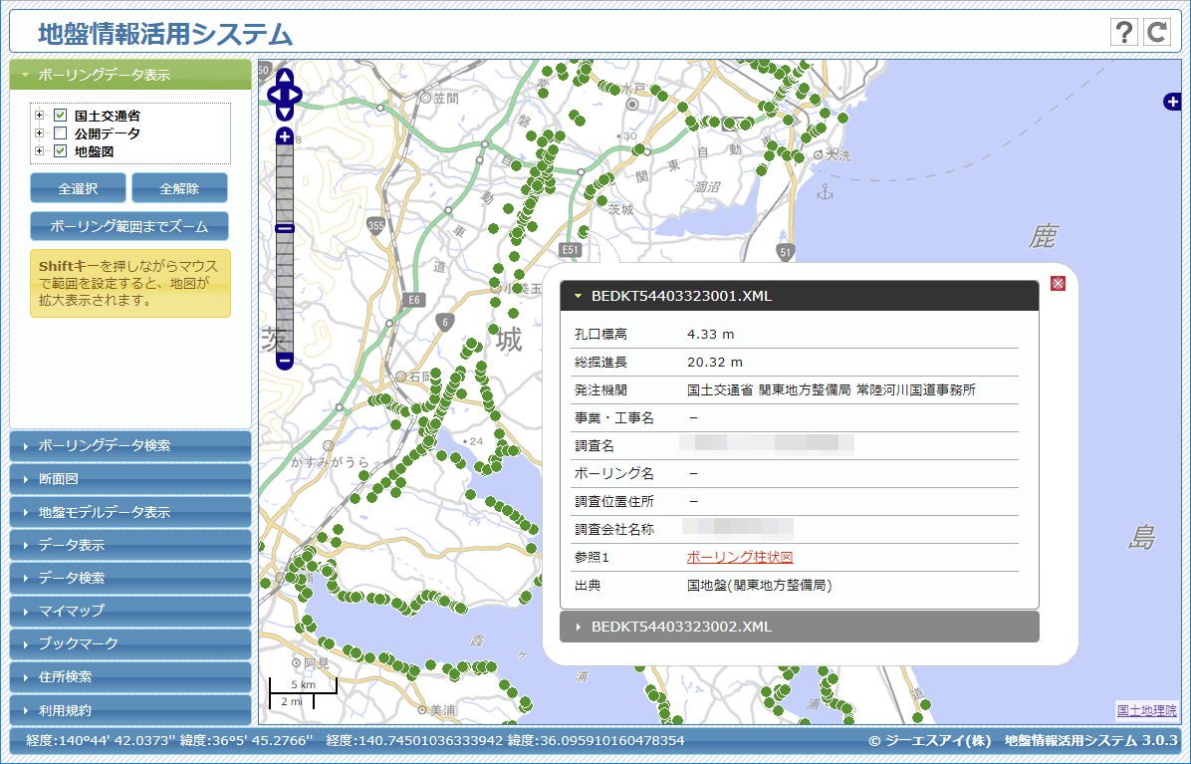Zoom out with the minus button
The height and width of the screenshot is (764, 1191).
tap(284, 362)
